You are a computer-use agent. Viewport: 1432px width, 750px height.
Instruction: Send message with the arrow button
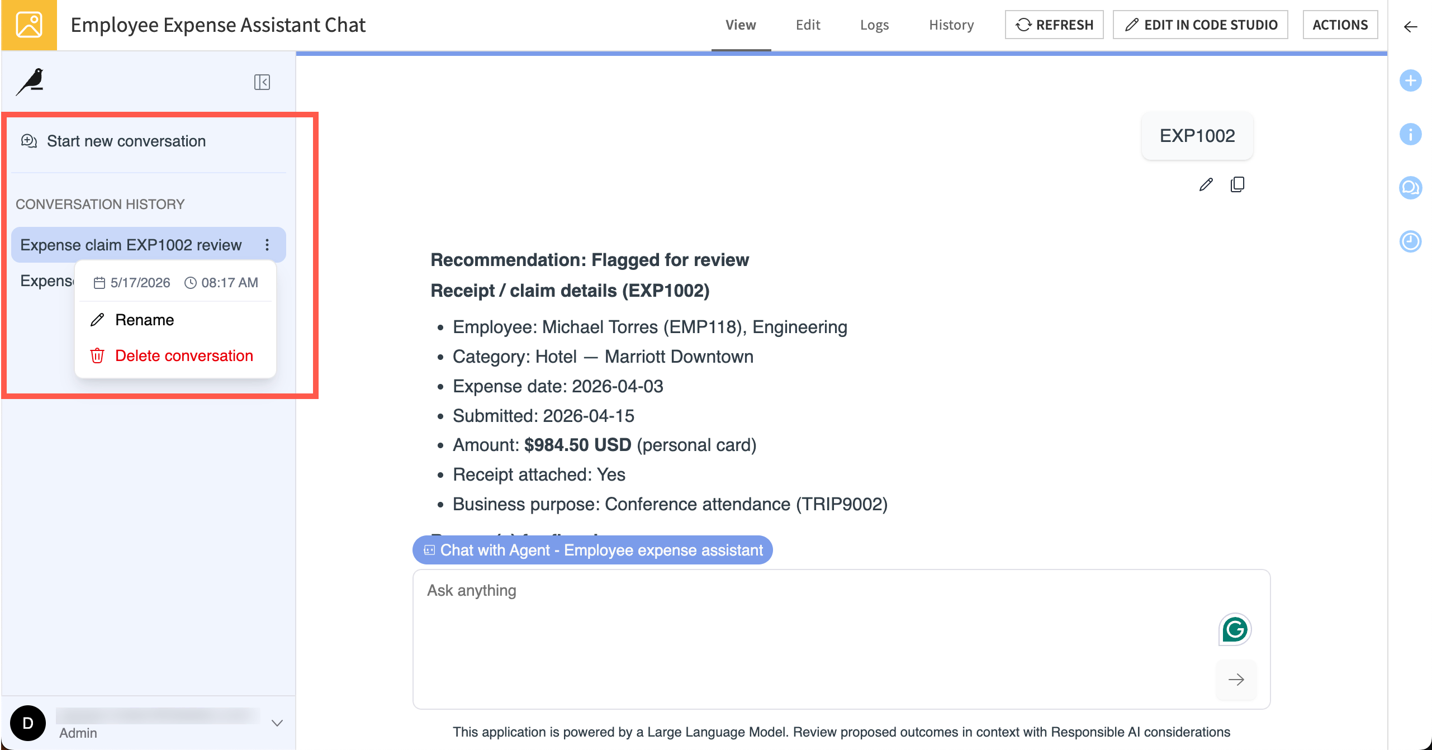point(1236,680)
